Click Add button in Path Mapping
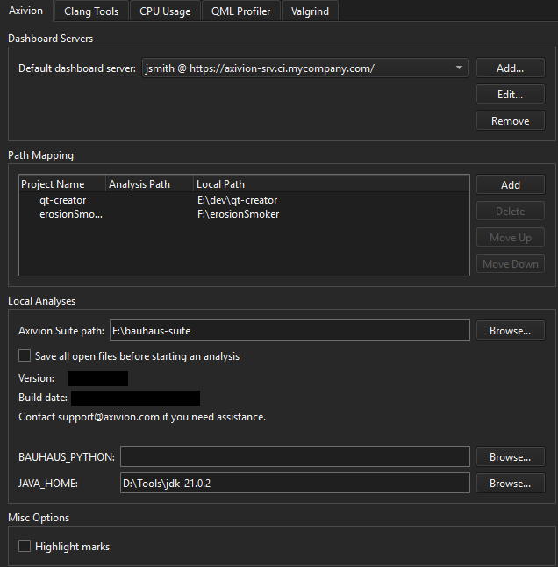The image size is (558, 567). [510, 185]
